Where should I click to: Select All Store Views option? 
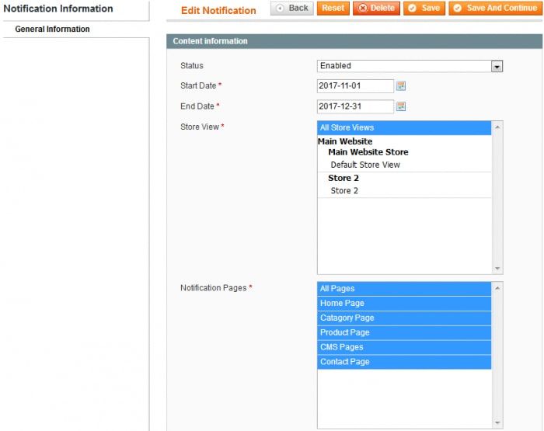coord(404,127)
